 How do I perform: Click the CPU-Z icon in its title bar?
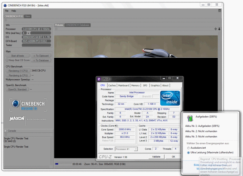tap(99, 79)
